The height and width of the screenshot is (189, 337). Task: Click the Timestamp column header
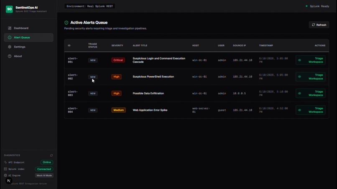[266, 45]
